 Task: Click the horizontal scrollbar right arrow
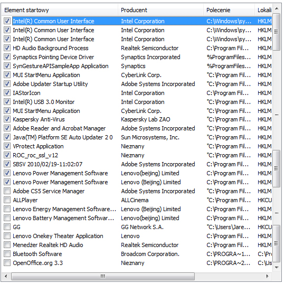coord(268,276)
